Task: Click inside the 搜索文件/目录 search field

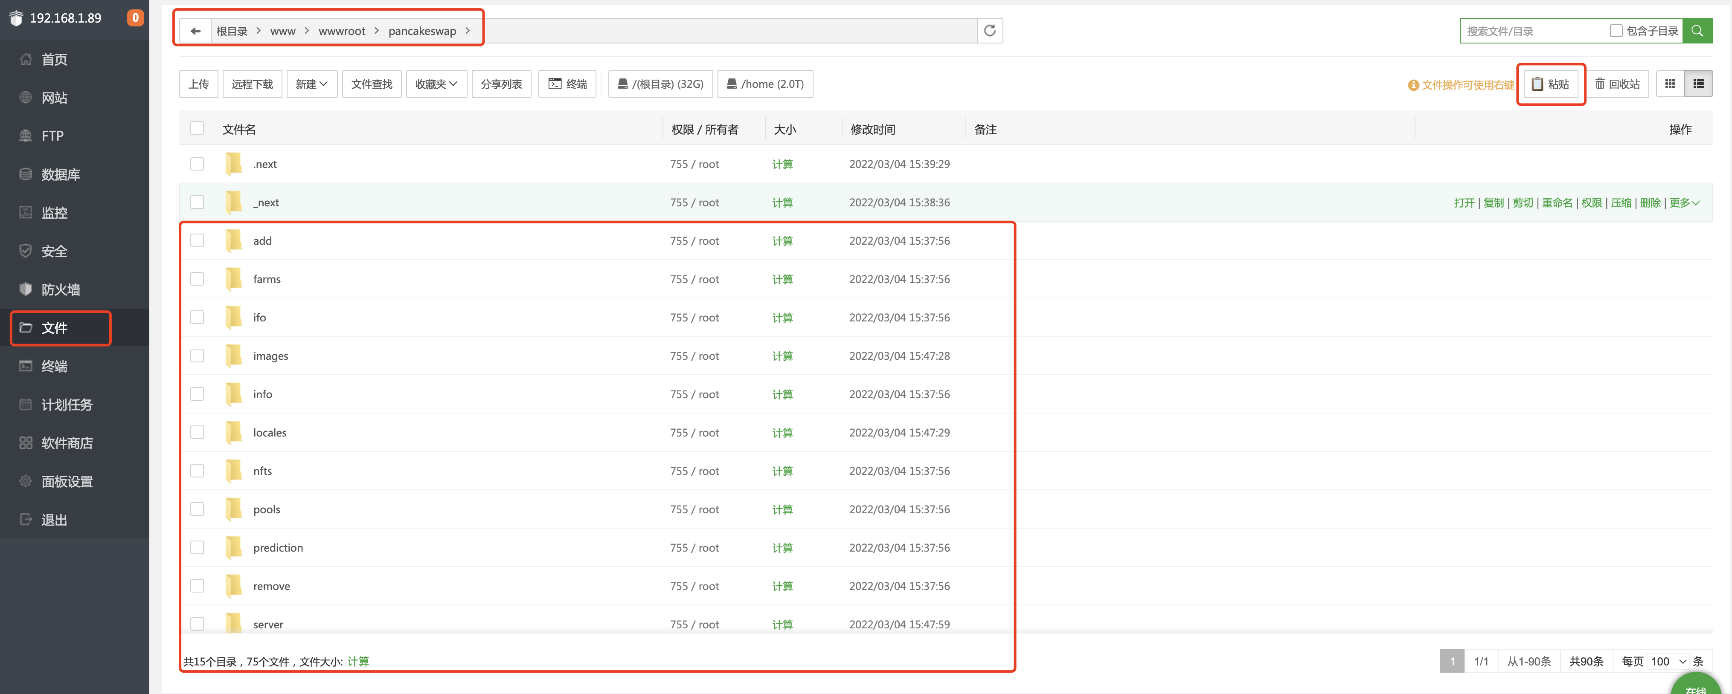Action: point(1533,30)
